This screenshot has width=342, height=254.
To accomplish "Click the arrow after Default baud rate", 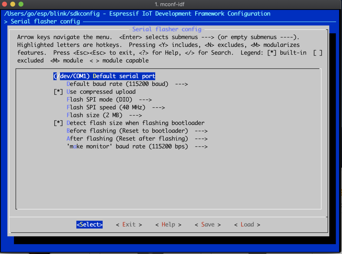I will point(181,84).
